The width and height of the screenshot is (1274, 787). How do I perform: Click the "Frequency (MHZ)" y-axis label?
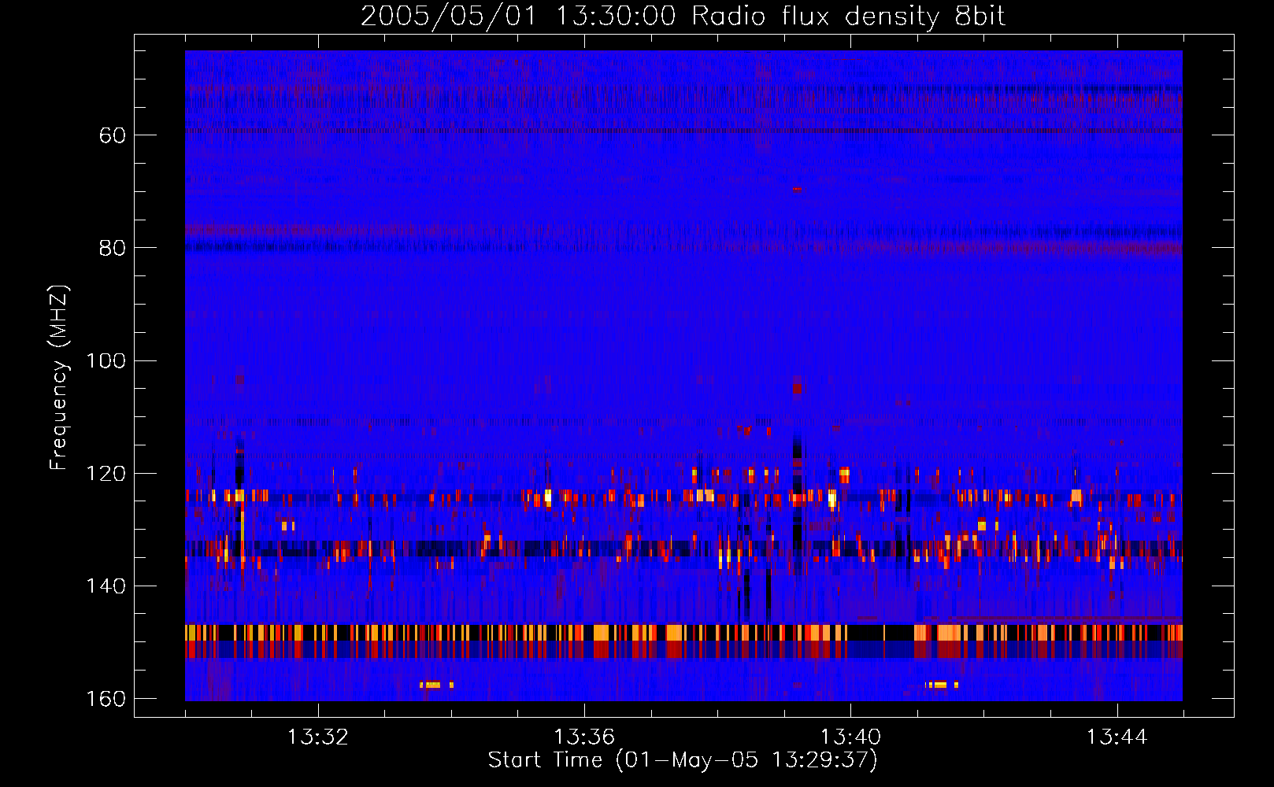click(x=59, y=378)
